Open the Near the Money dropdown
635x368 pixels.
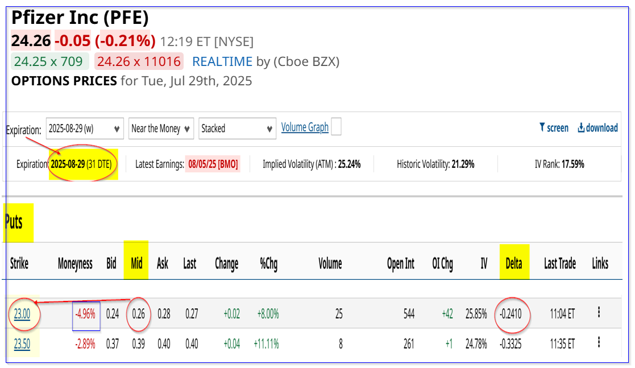click(161, 129)
